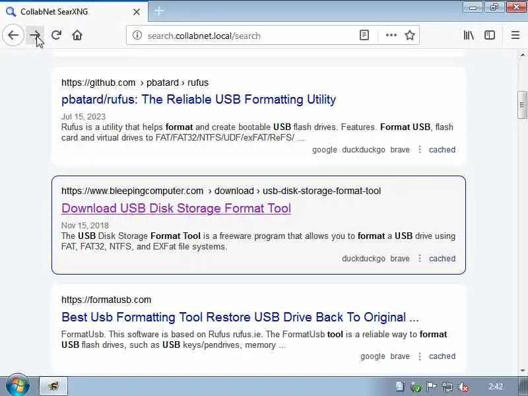Click brave engine label on rufus result
528x396 pixels.
coord(400,150)
